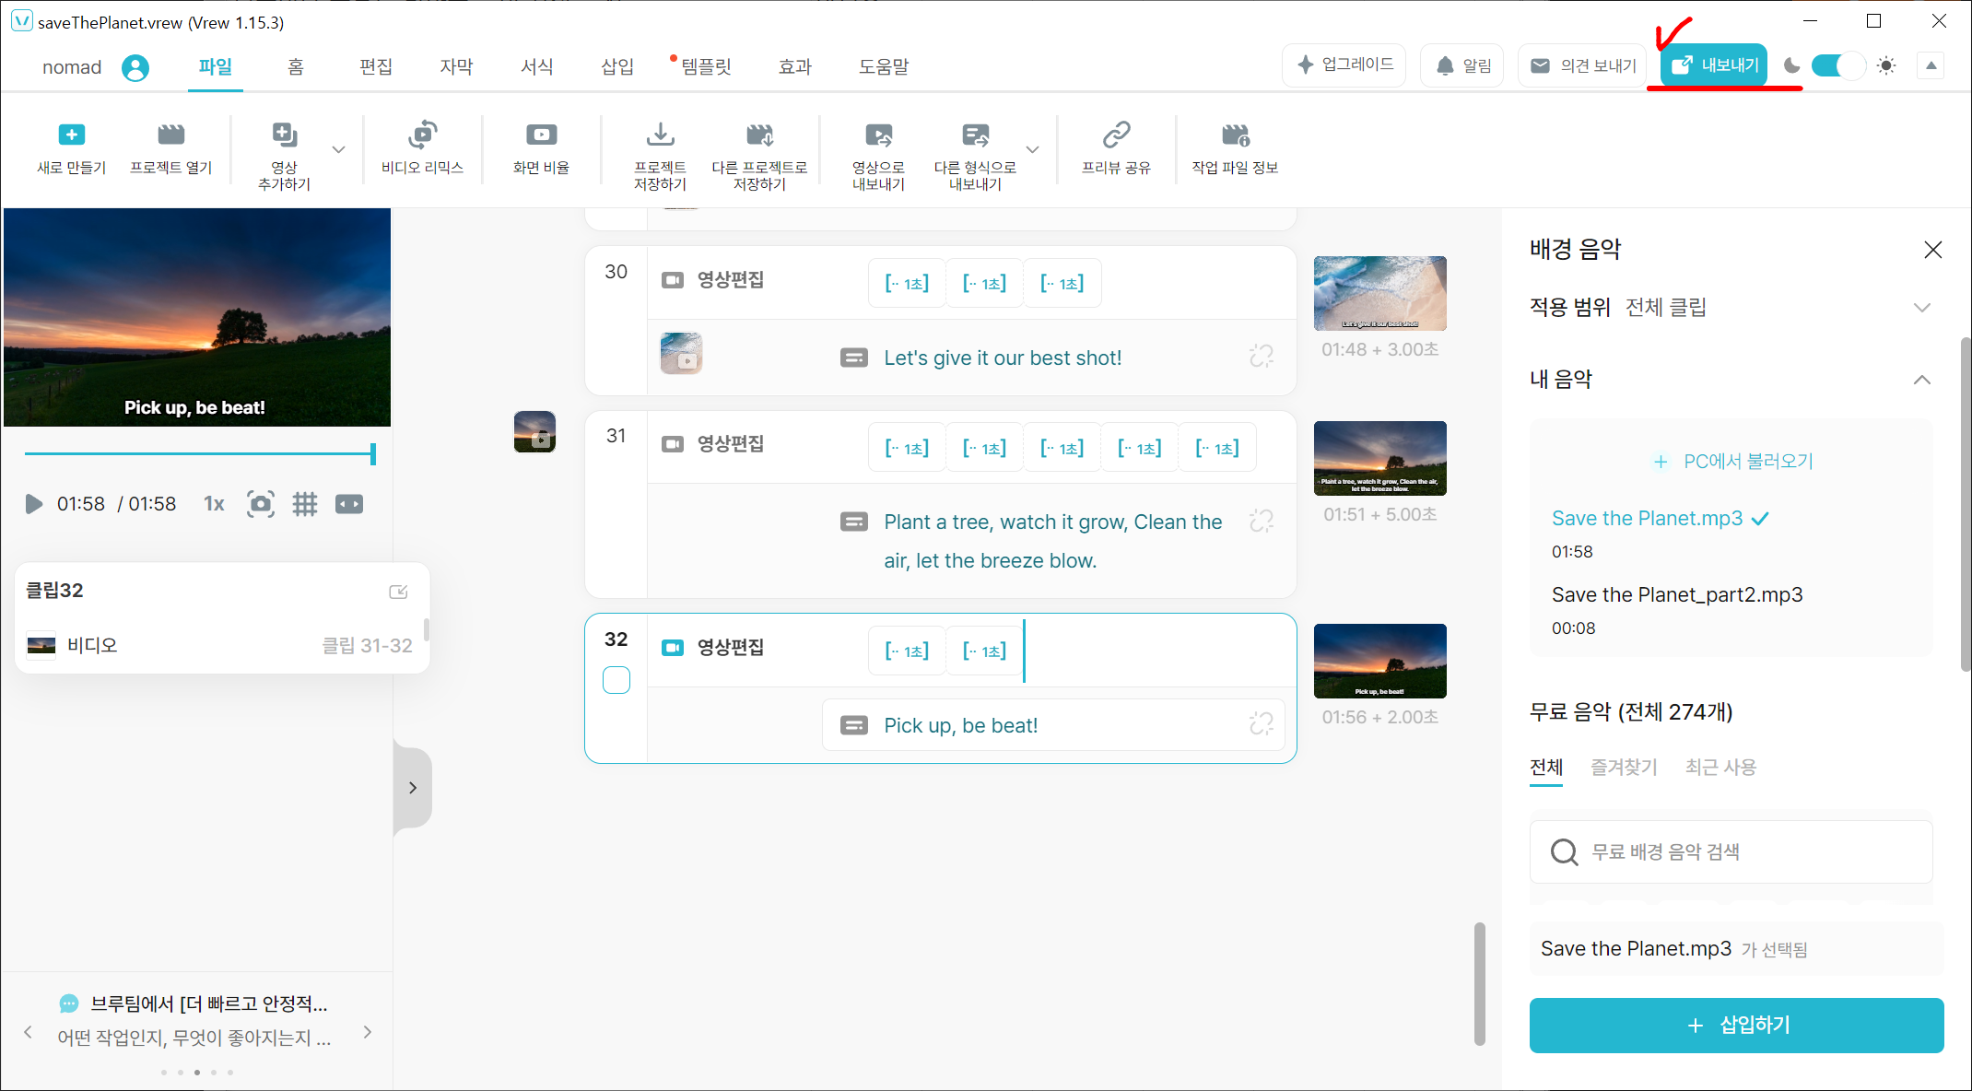Open the 비디오 리믹스 tool
The width and height of the screenshot is (1972, 1091).
pos(422,135)
